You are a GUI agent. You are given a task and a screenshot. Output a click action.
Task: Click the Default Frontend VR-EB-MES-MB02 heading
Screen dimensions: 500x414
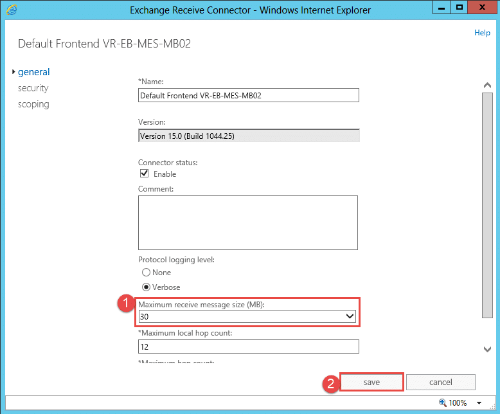[x=104, y=44]
